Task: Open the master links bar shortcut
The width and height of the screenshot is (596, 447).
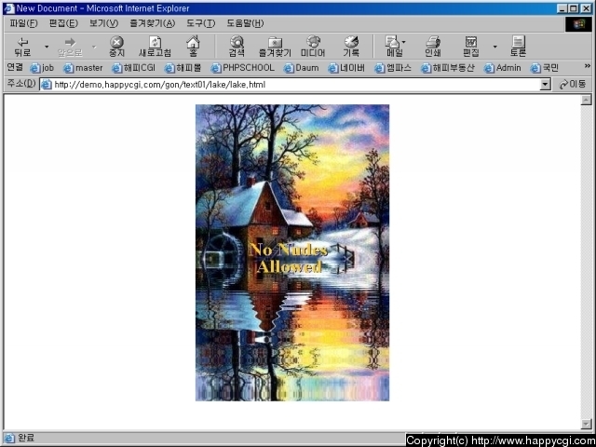Action: coord(83,68)
